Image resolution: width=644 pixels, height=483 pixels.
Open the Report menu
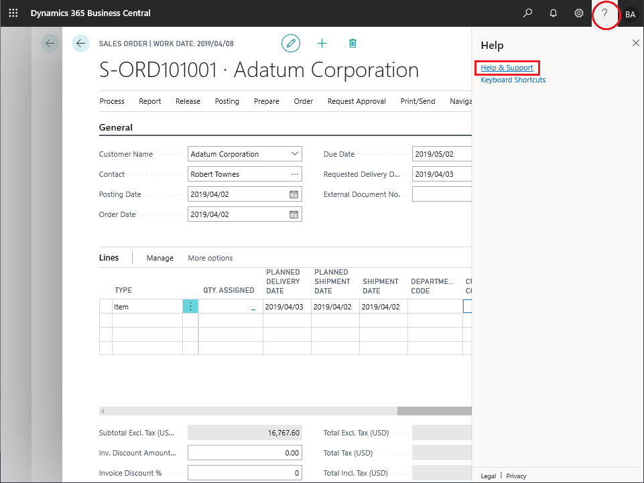coord(150,101)
